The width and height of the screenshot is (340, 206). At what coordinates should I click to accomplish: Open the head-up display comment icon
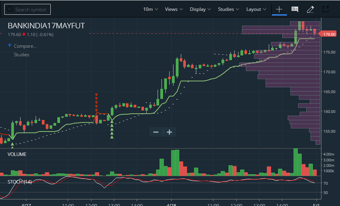point(295,9)
